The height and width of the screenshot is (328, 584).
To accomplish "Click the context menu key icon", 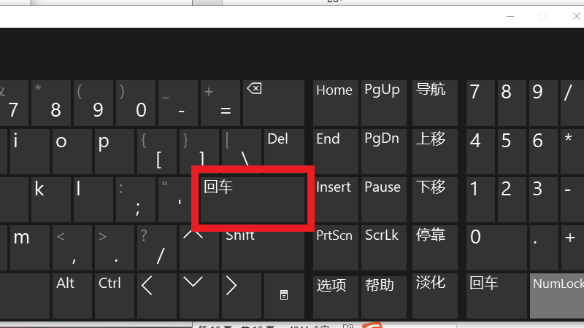I will tap(284, 294).
